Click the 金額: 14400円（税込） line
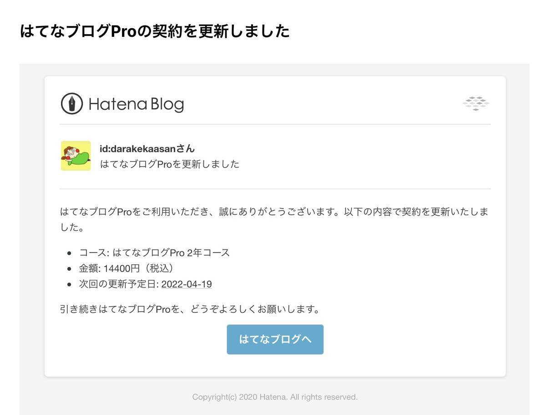The image size is (546, 415). (126, 268)
